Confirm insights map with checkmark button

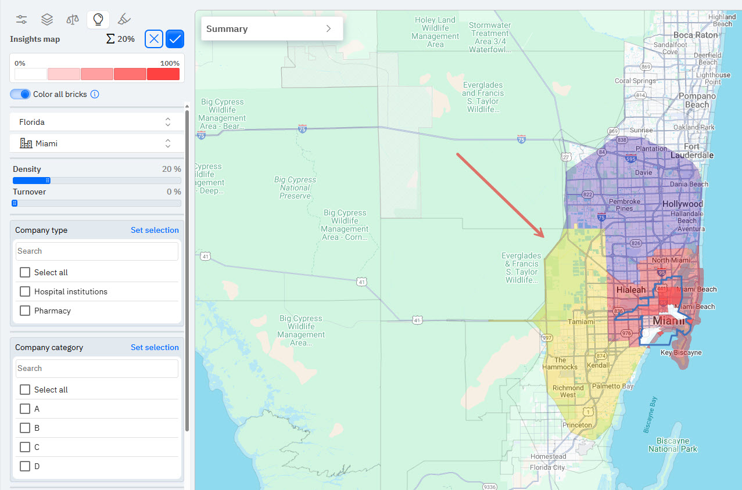175,39
